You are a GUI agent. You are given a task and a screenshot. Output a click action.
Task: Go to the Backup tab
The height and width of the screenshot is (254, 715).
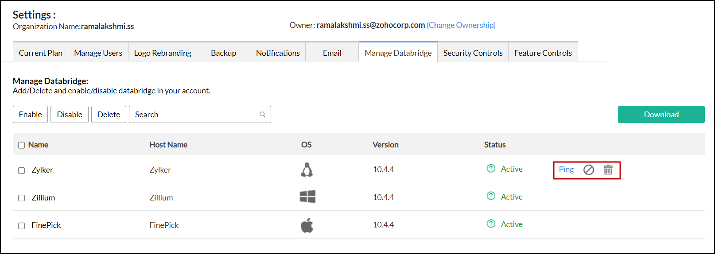(x=223, y=53)
